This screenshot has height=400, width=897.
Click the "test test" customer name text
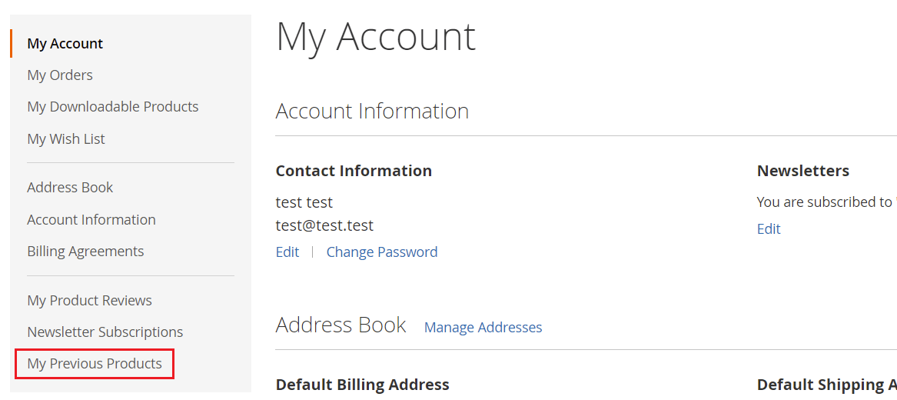tap(304, 202)
